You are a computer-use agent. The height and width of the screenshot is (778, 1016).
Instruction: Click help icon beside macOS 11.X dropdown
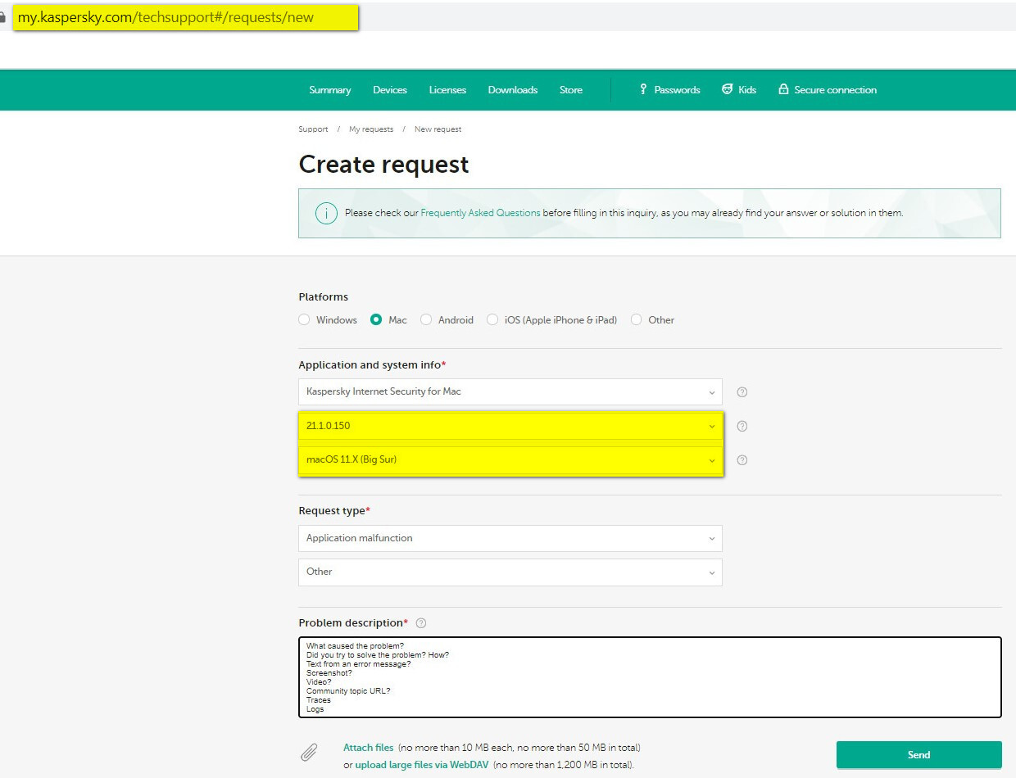point(742,460)
